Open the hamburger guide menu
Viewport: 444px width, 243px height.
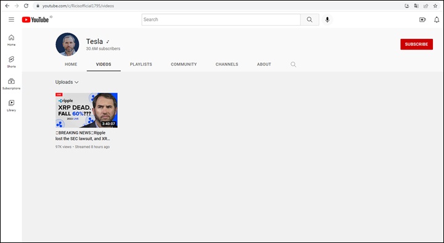11,20
